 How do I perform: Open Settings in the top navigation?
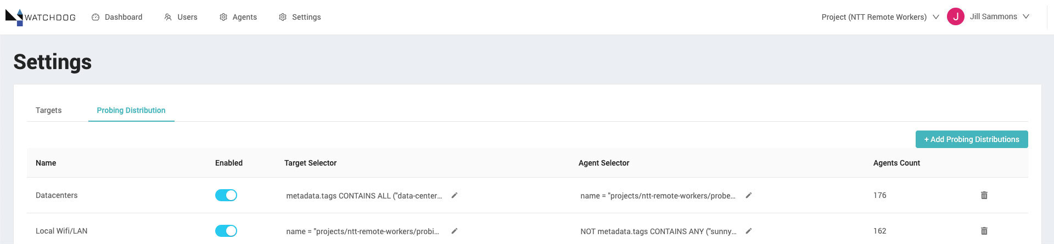[x=300, y=17]
